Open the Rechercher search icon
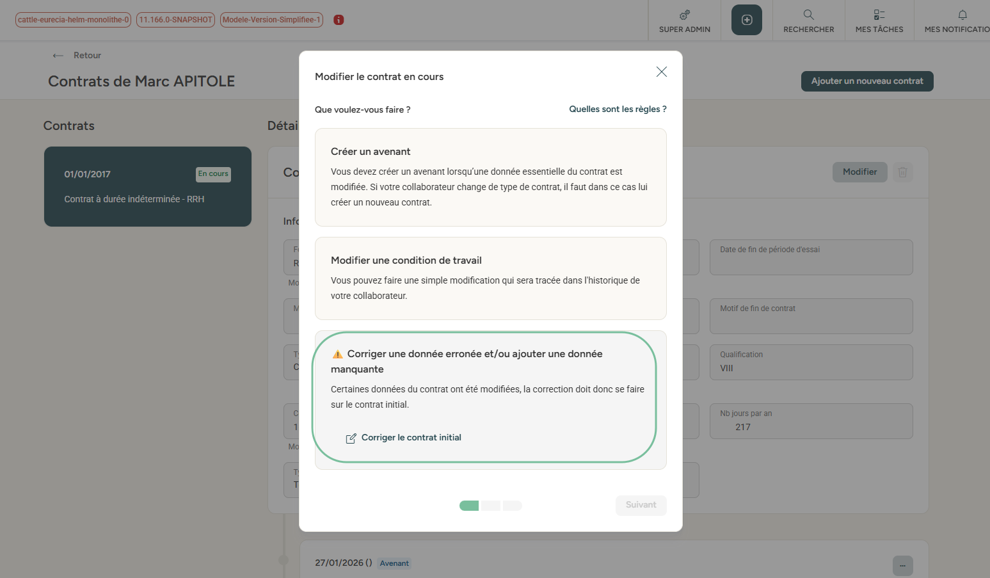Viewport: 990px width, 578px height. coord(808,15)
